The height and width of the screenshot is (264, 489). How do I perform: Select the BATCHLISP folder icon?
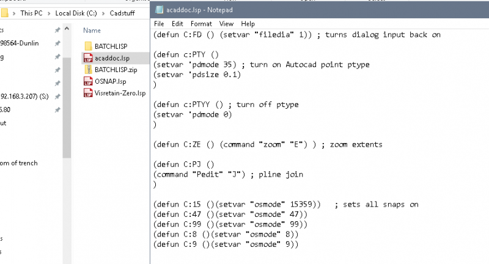click(87, 46)
